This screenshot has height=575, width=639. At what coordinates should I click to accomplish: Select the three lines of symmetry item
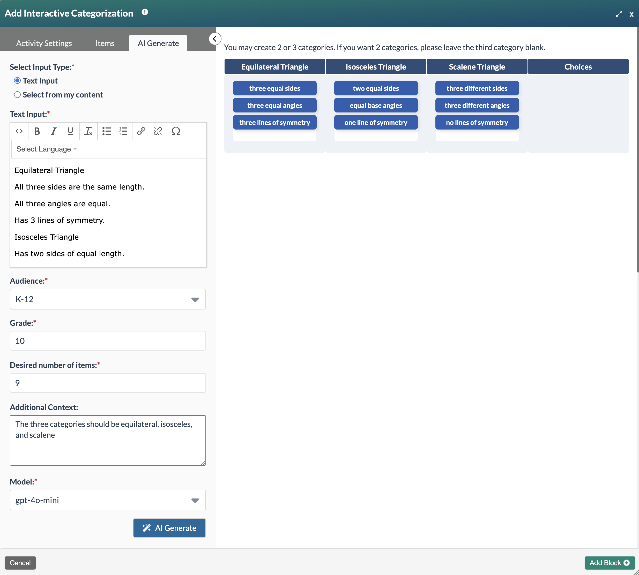pyautogui.click(x=275, y=122)
